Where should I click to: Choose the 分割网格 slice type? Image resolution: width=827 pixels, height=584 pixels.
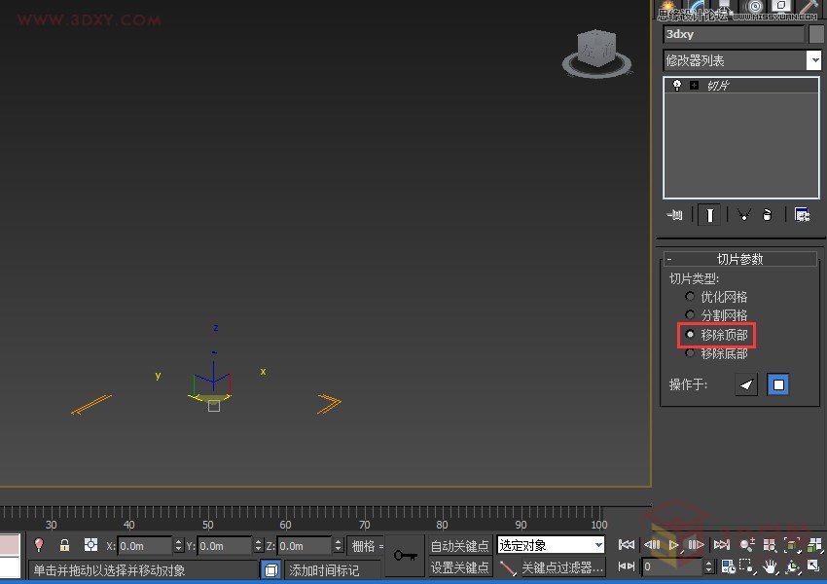[x=691, y=315]
